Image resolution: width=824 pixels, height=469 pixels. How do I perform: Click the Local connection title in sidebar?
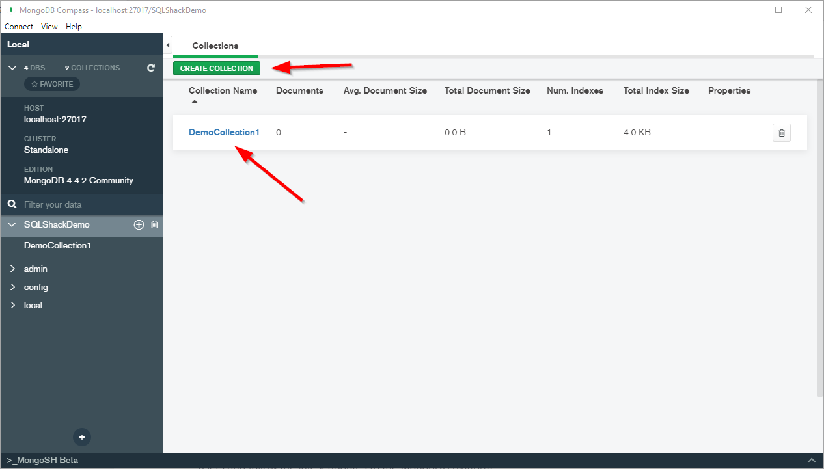[18, 45]
